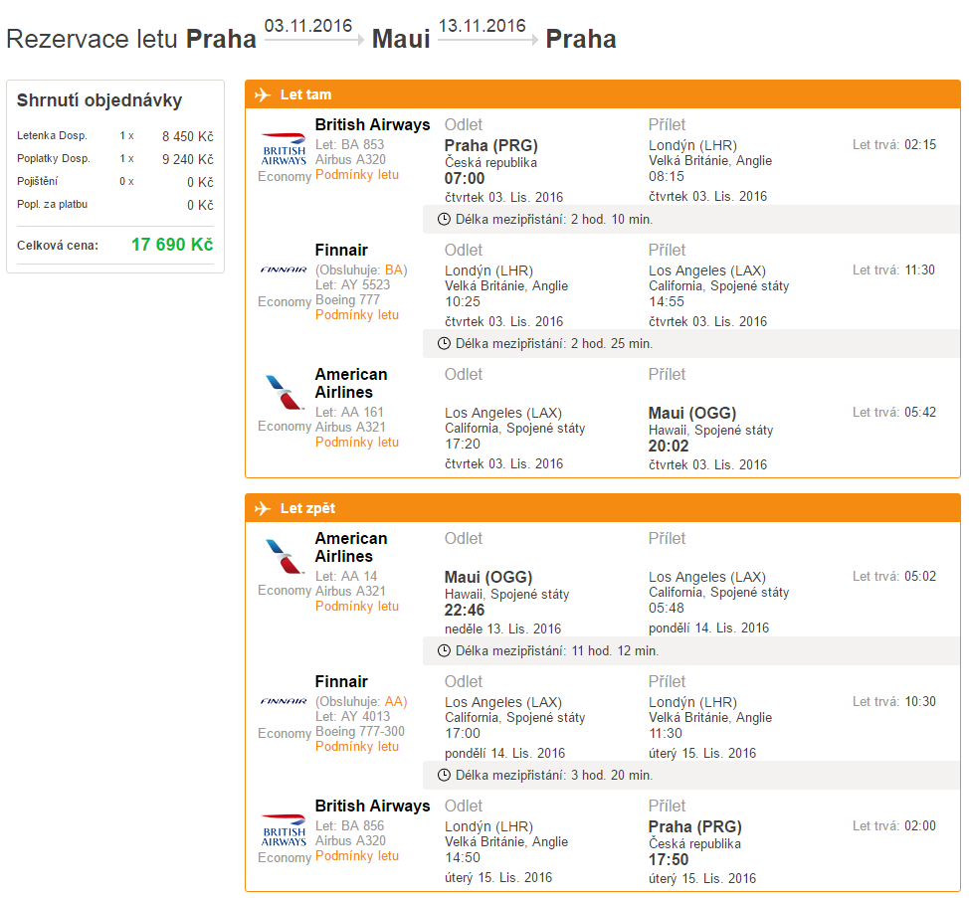Image resolution: width=969 pixels, height=898 pixels.
Task: Open Podmínky letu for Finnair flight AY 5523
Action: pyautogui.click(x=357, y=315)
